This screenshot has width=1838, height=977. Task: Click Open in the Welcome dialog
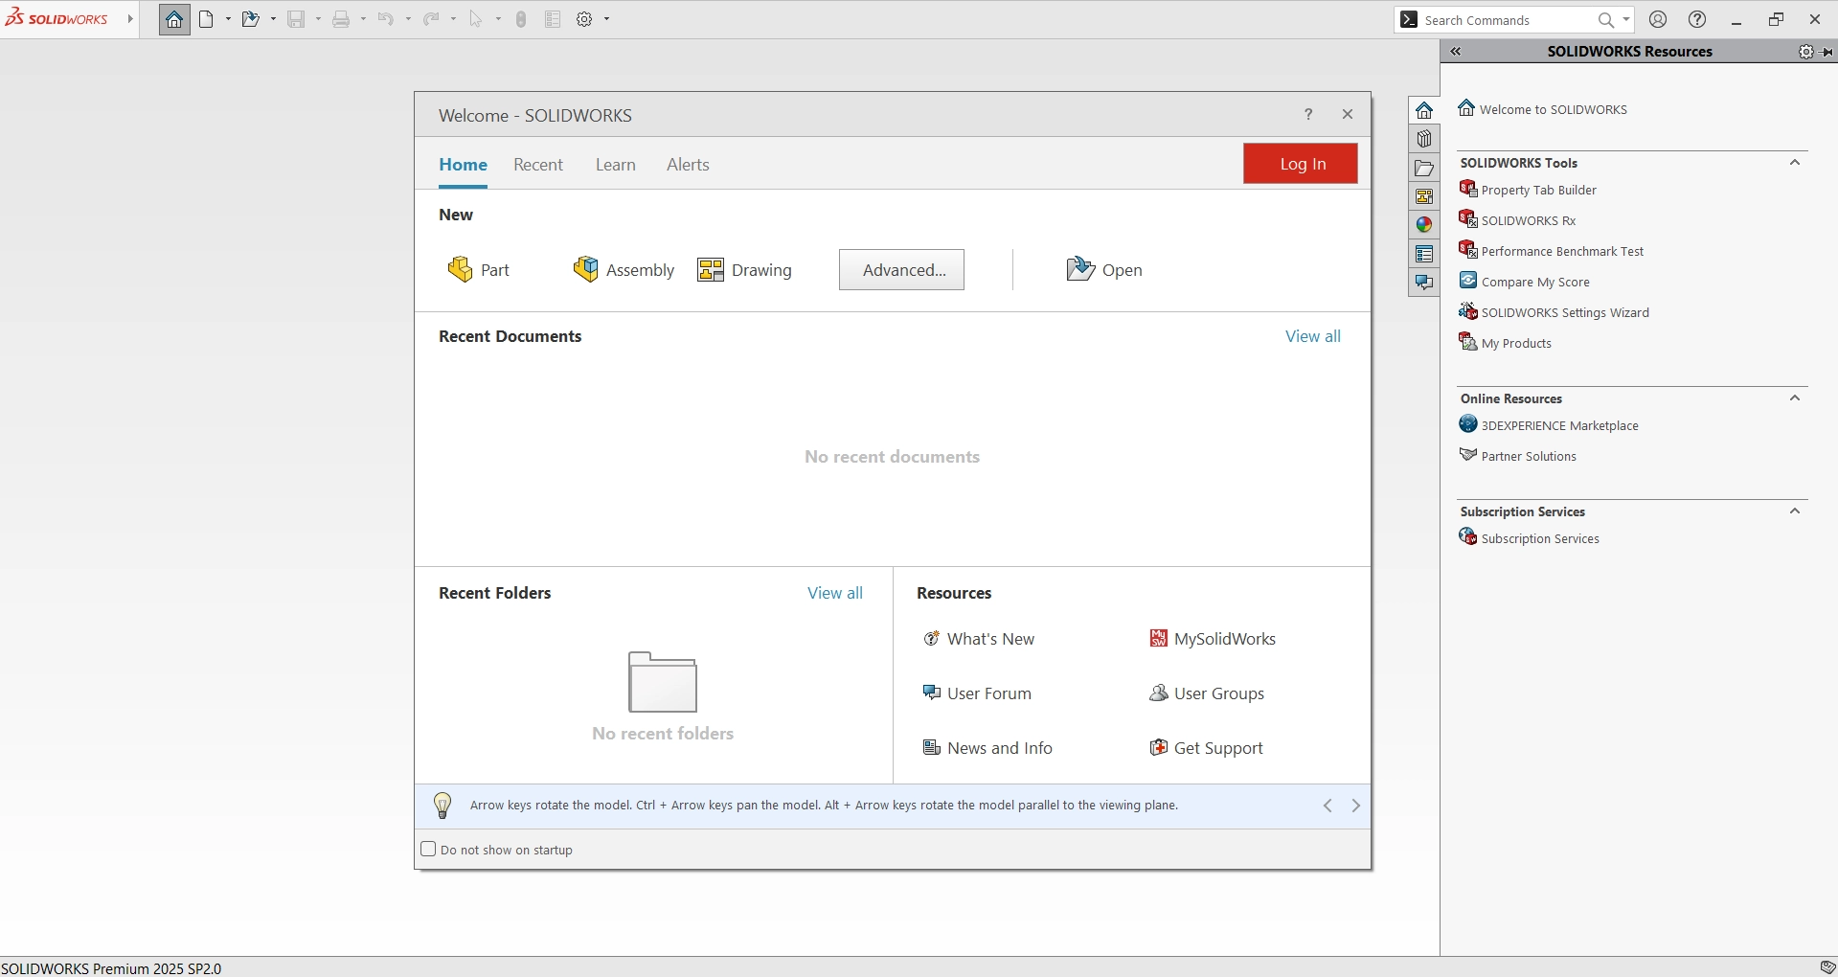click(x=1104, y=270)
